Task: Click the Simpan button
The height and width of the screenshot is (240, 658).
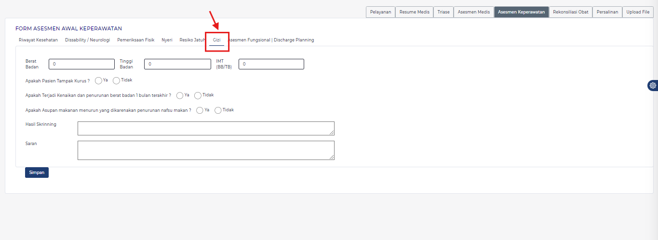Action: pos(37,173)
